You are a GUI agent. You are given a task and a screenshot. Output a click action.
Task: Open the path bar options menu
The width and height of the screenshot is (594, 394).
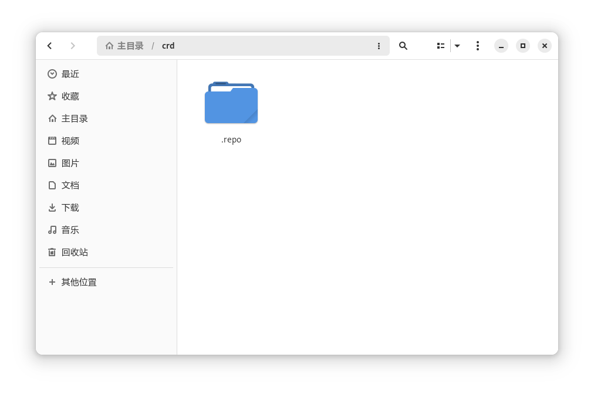[x=379, y=46]
